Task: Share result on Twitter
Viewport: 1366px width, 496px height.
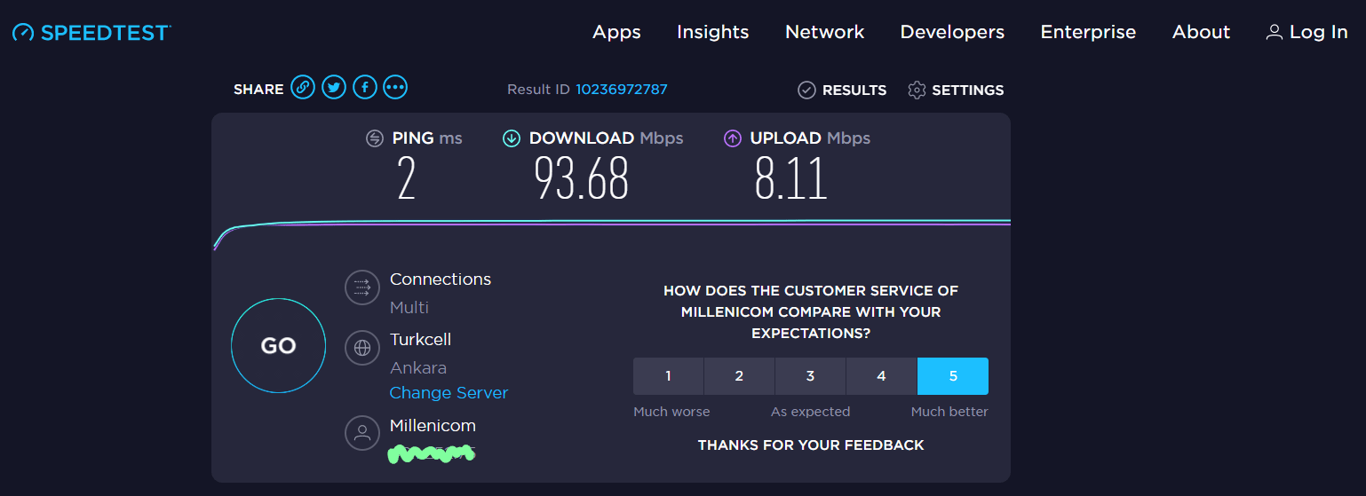Action: pyautogui.click(x=334, y=87)
